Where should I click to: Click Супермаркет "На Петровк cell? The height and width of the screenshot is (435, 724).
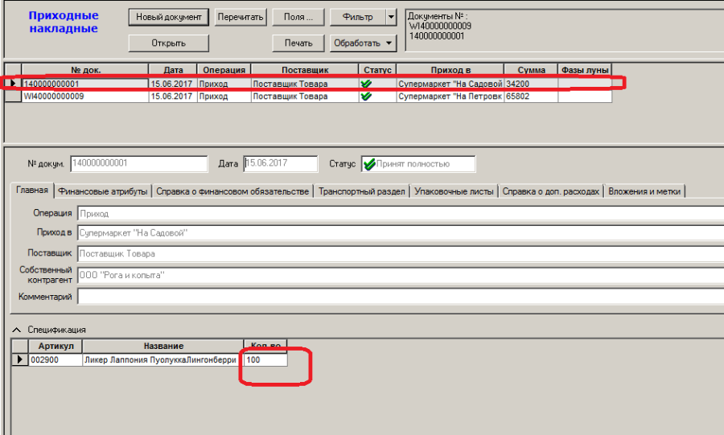tap(450, 96)
